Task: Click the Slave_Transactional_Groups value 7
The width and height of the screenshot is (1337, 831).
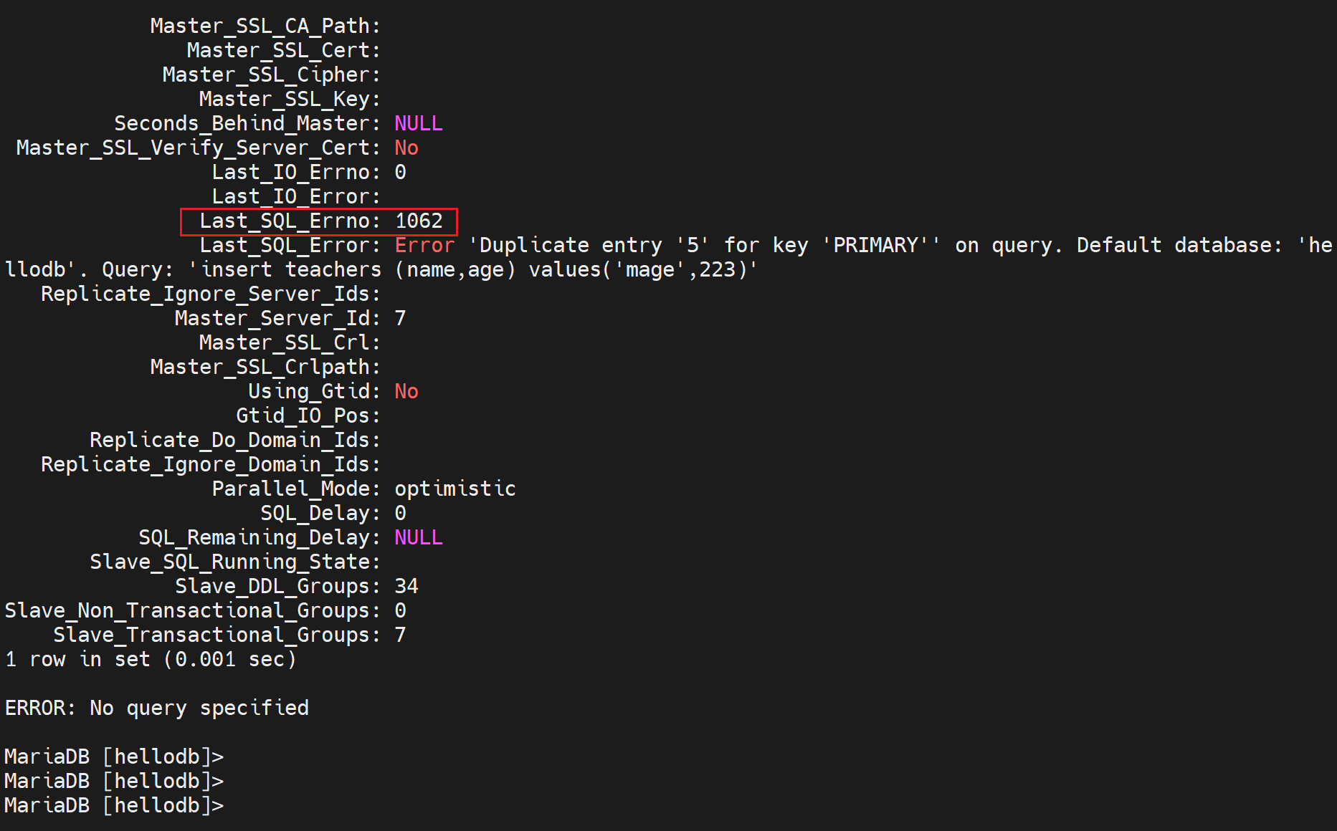Action: tap(400, 635)
